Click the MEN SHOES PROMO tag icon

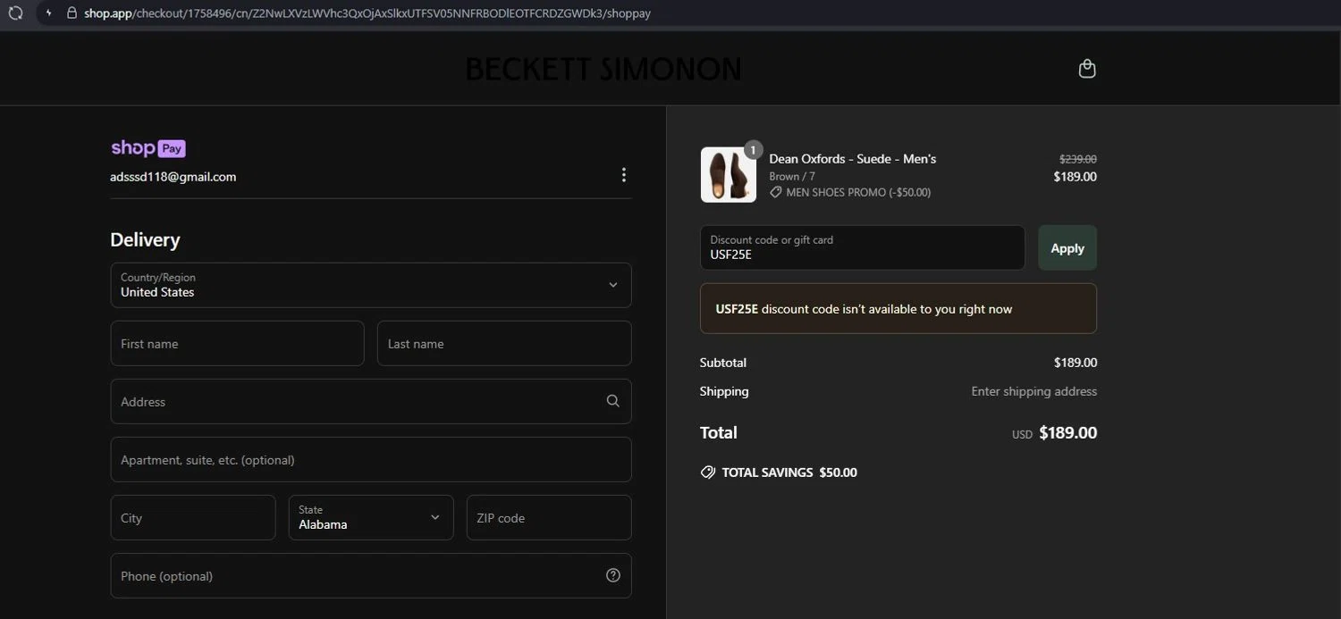pyautogui.click(x=776, y=192)
